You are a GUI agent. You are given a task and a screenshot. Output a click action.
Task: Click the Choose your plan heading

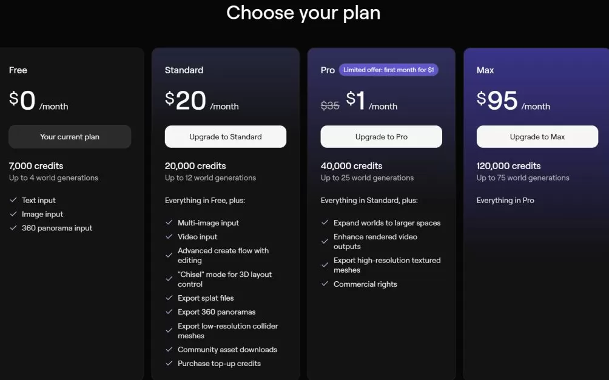click(x=303, y=13)
